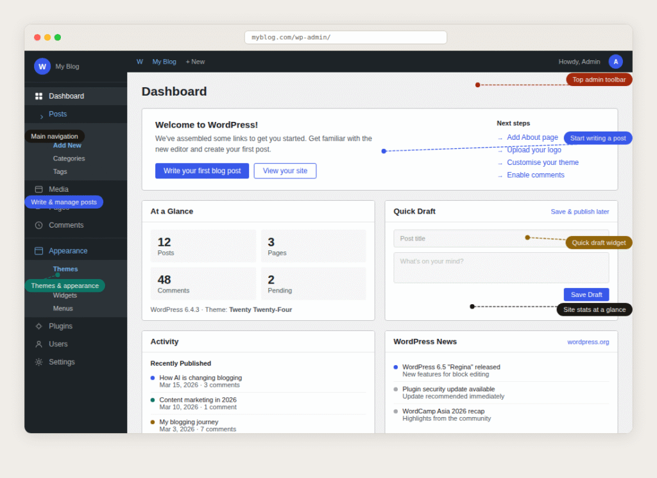Click the Comments clock icon in sidebar

[x=38, y=225]
